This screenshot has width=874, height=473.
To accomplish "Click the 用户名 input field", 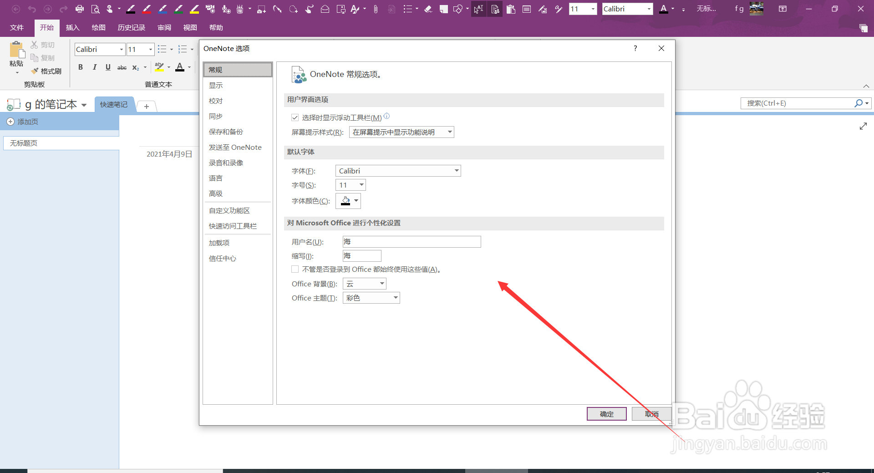I will [412, 242].
